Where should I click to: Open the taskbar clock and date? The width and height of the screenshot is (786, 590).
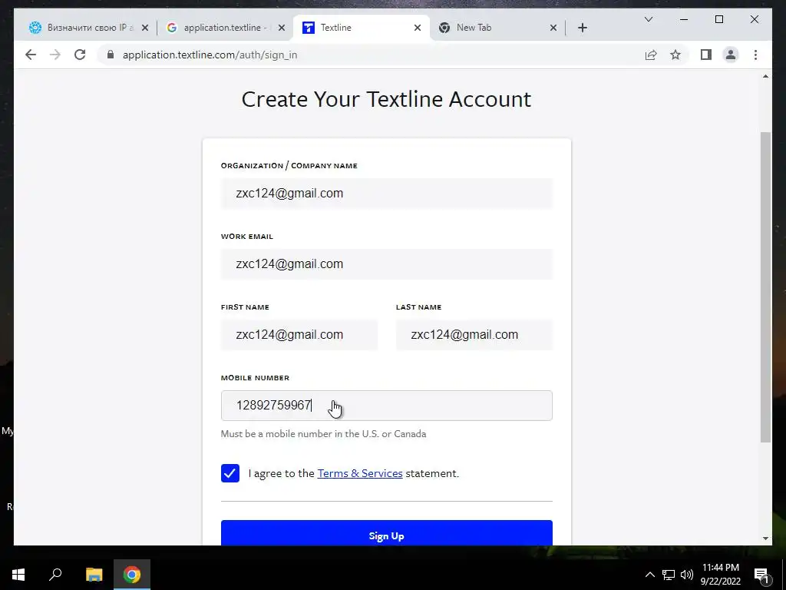tap(720, 575)
